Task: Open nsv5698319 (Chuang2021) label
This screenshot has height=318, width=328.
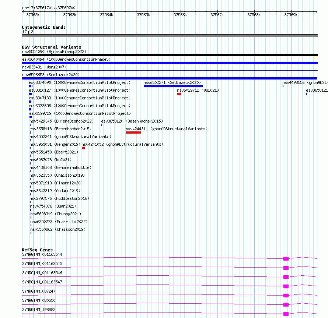Action: tap(56, 214)
